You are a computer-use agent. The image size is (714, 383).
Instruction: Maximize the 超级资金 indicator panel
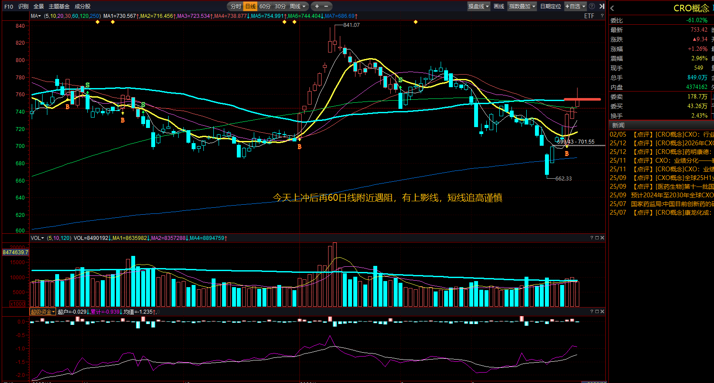(x=597, y=311)
